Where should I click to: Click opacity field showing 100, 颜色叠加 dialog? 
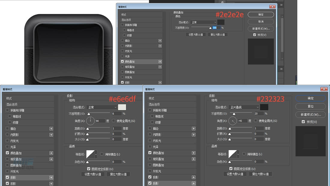(216, 28)
